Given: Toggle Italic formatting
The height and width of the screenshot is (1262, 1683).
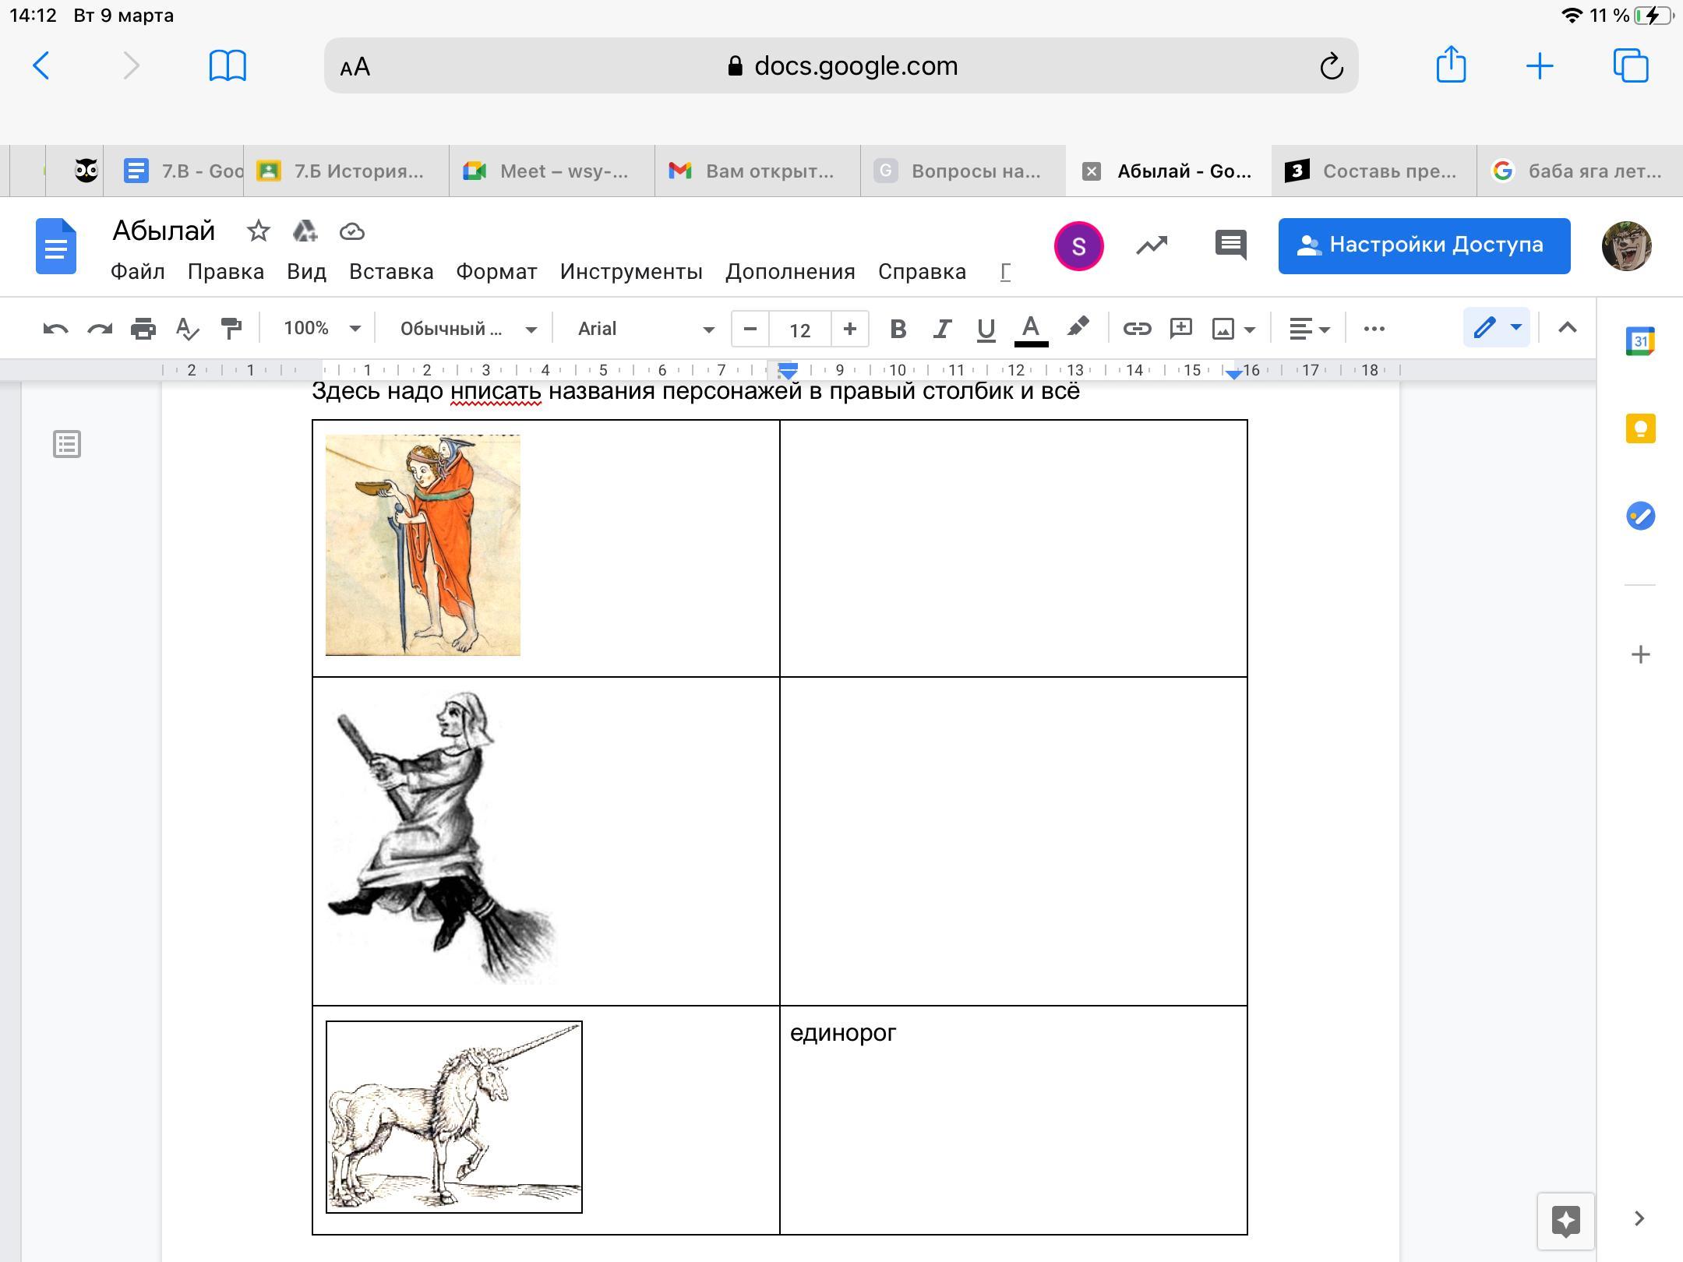Looking at the screenshot, I should pos(942,329).
